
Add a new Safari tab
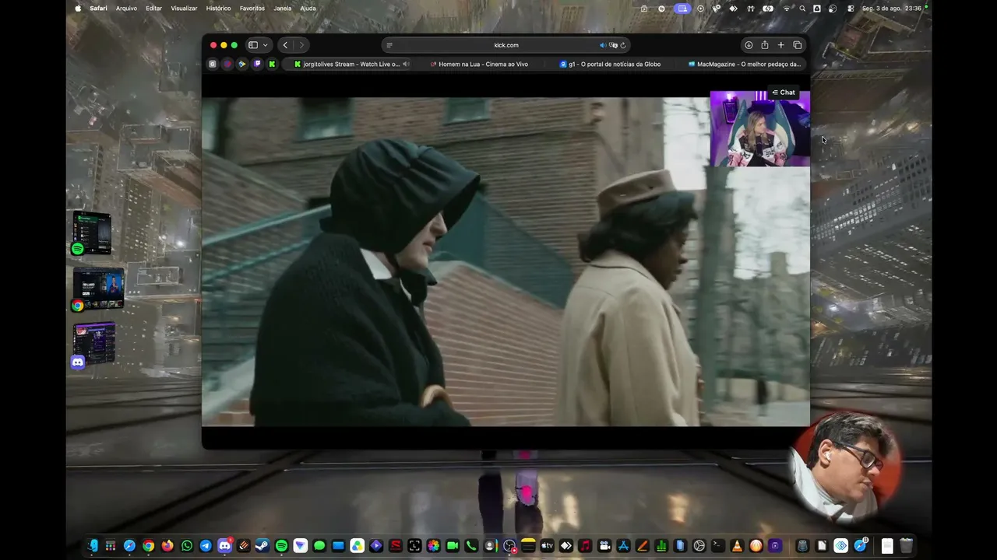pyautogui.click(x=781, y=45)
